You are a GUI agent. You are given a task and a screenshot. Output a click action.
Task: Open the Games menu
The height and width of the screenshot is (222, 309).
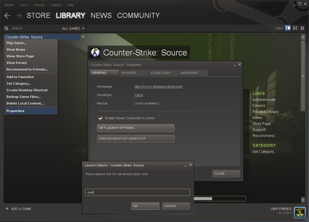click(x=56, y=5)
